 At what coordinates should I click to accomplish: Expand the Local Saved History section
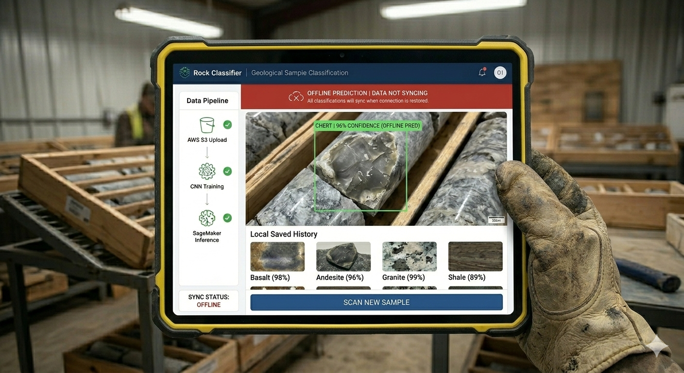(x=283, y=234)
